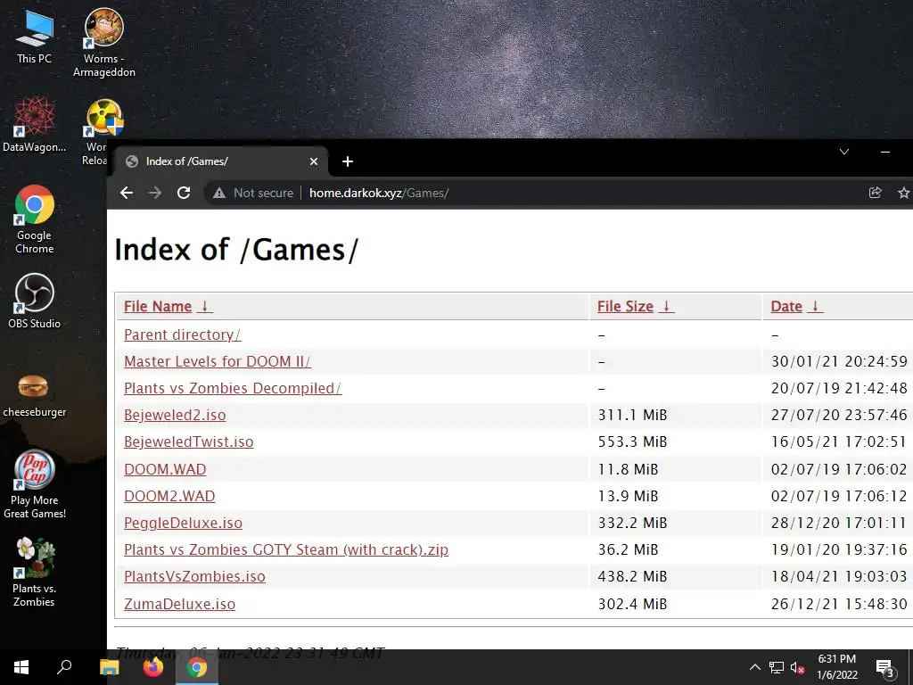Image resolution: width=913 pixels, height=685 pixels.
Task: Launch Google Chrome desktop shortcut
Action: click(35, 219)
